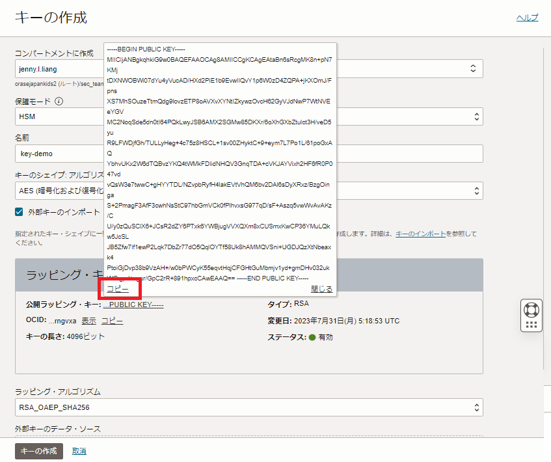The width and height of the screenshot is (551, 462).
Task: Open the ヘルプ link at top right
Action: (527, 18)
